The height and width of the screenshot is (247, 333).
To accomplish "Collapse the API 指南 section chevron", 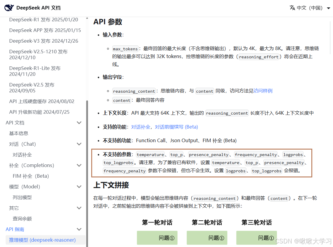I will tap(79, 229).
